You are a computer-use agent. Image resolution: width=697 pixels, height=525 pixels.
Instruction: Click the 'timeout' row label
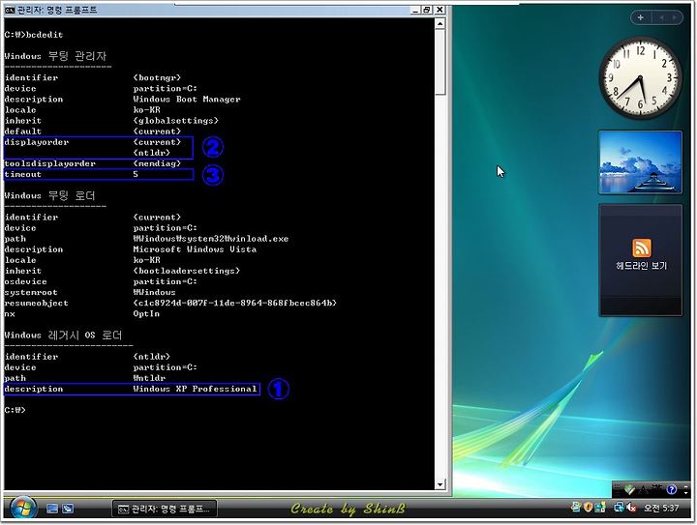[22, 174]
